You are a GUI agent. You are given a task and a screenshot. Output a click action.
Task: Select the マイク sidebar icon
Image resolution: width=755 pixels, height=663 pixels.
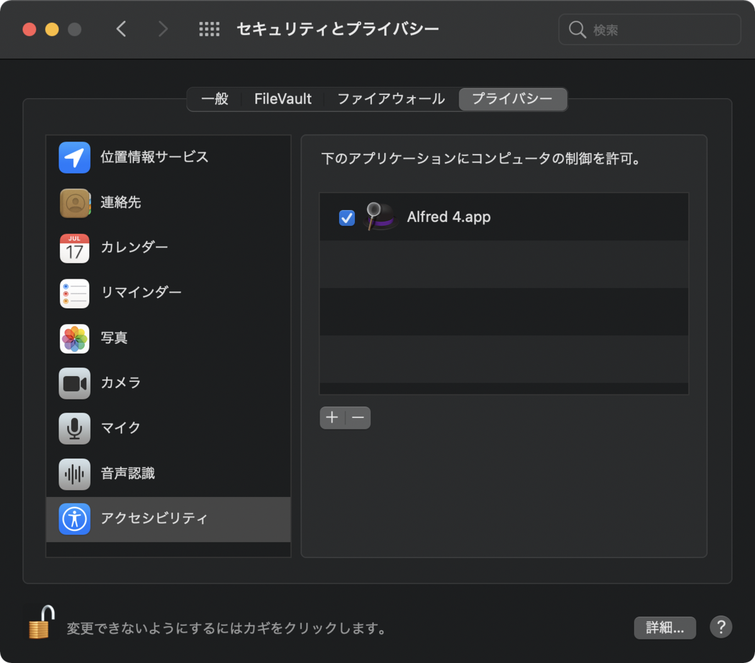pyautogui.click(x=74, y=428)
